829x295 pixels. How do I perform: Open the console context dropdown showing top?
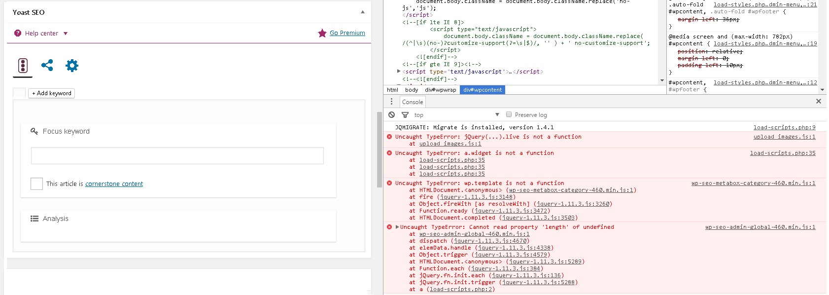(456, 115)
